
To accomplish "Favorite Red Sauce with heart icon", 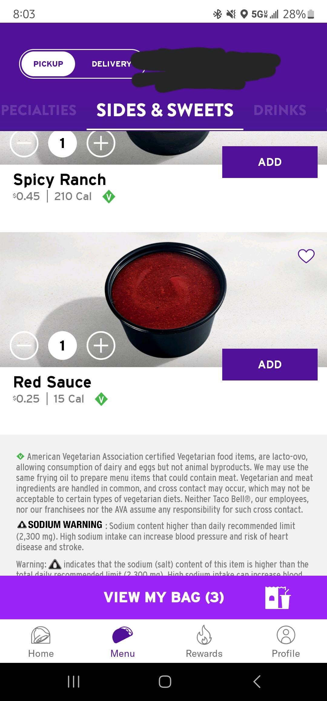I will click(x=306, y=256).
